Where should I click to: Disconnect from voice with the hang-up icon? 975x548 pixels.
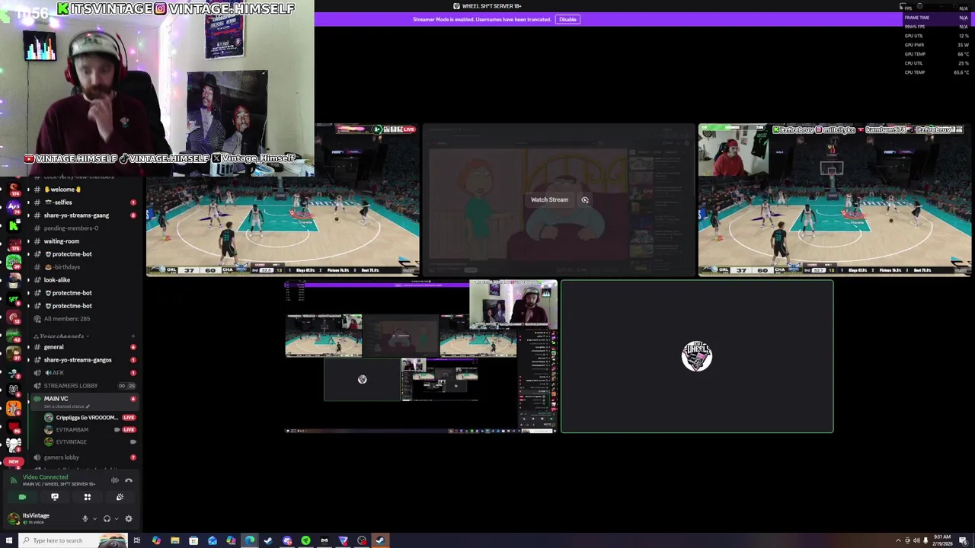pyautogui.click(x=129, y=480)
